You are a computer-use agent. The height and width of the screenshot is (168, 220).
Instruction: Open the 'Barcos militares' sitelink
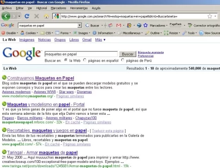click(30, 118)
